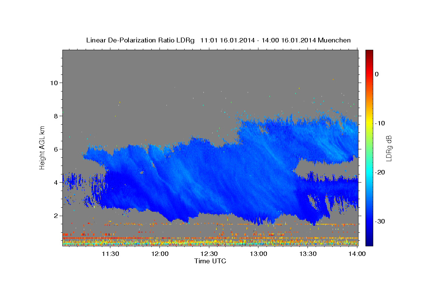Screen dimensions: 443x295
Task: Click the date range text '11:01 16.01.2014 - 14:00 16.01.2014'
Action: click(258, 40)
